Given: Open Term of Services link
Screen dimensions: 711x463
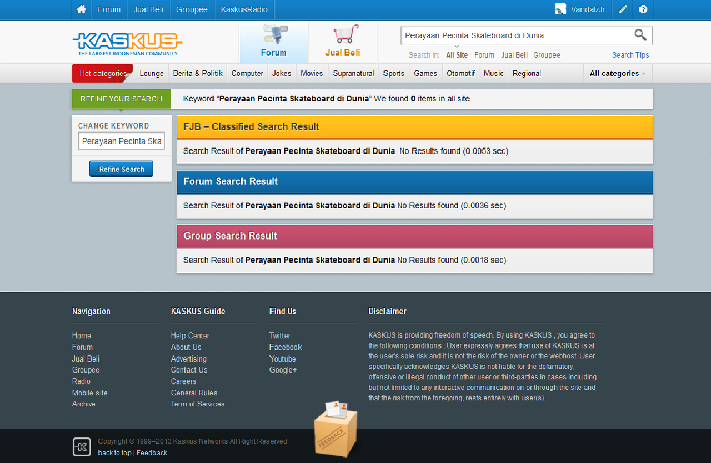Looking at the screenshot, I should (x=198, y=404).
